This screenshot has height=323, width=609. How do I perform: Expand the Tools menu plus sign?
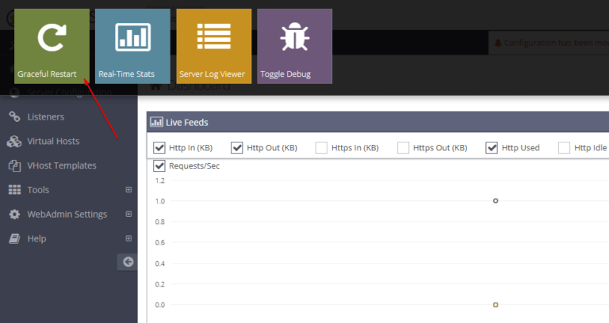[x=128, y=190]
